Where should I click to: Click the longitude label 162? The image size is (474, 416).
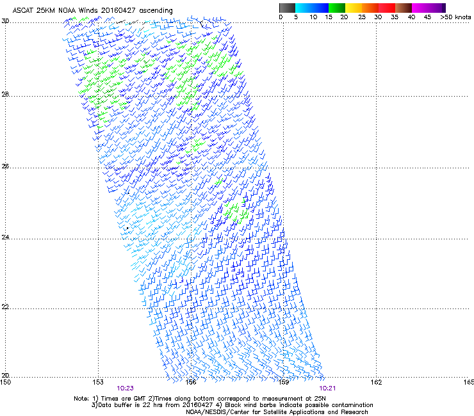pos(377,382)
